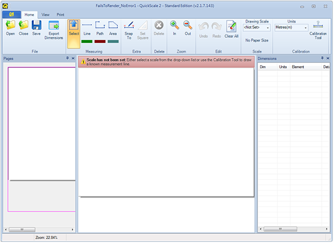This screenshot has width=334, height=243.
Task: Click the Pages panel scroll right arrow
Action: tap(72, 230)
